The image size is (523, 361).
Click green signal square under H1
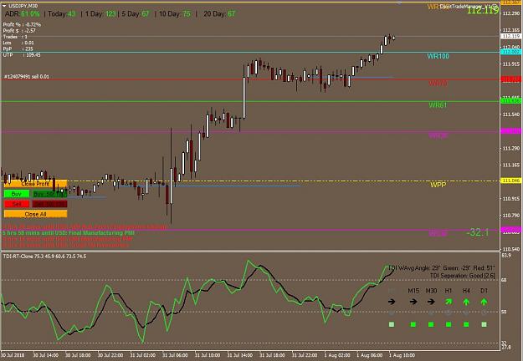click(449, 324)
